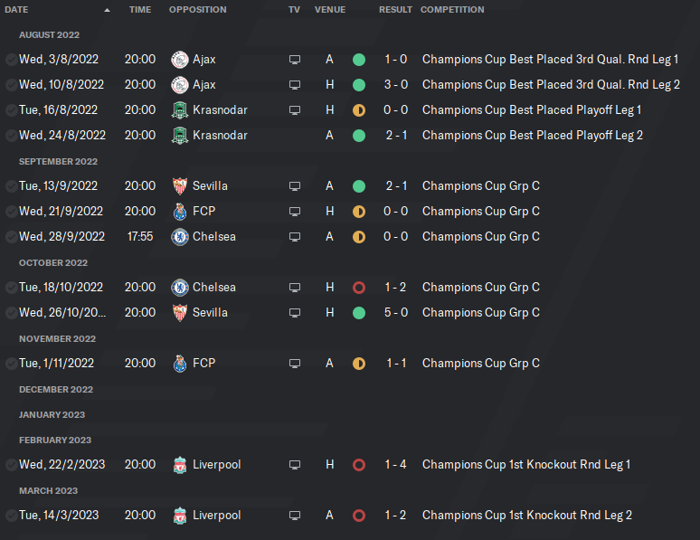
Task: Click the FCP crest on the 21/9/2022 match
Action: click(179, 212)
